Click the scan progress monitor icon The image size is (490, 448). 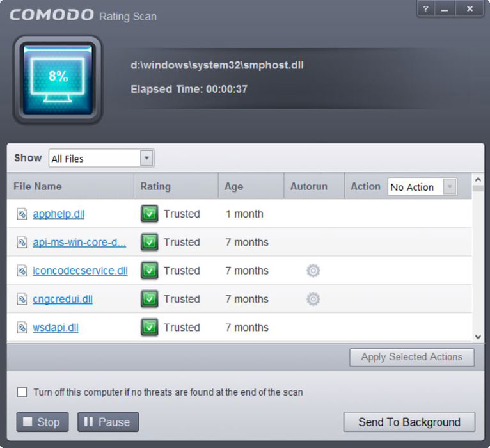pos(58,80)
